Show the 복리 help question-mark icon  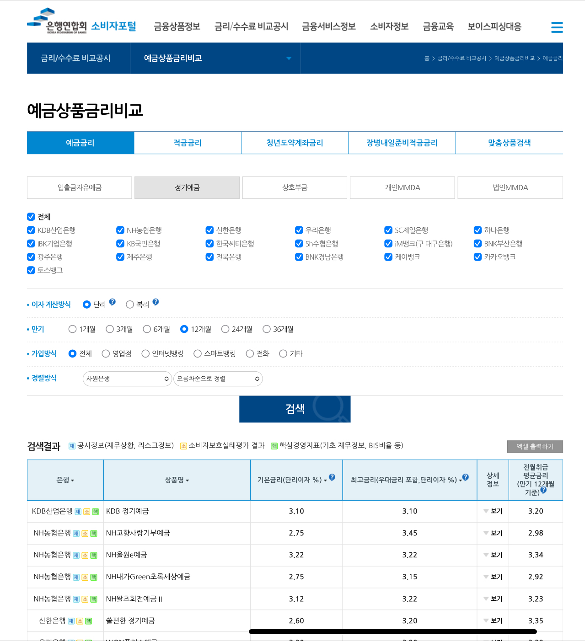156,302
